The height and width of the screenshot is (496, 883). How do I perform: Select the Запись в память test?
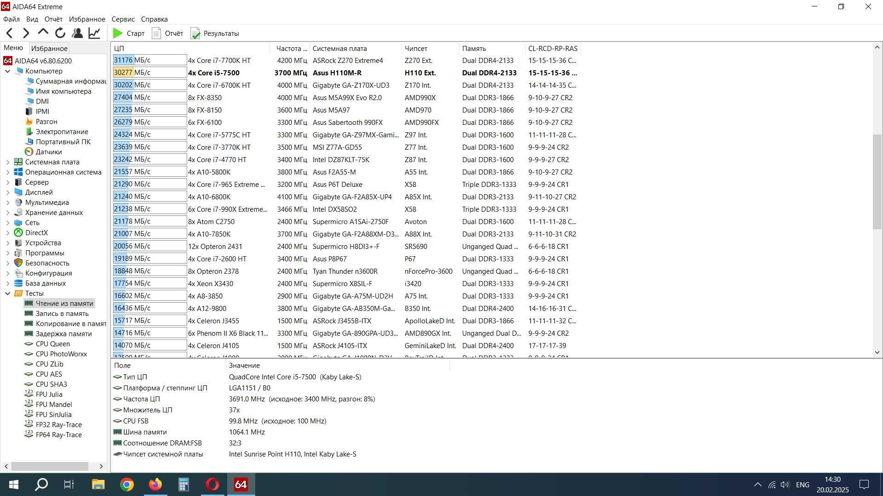tap(57, 314)
